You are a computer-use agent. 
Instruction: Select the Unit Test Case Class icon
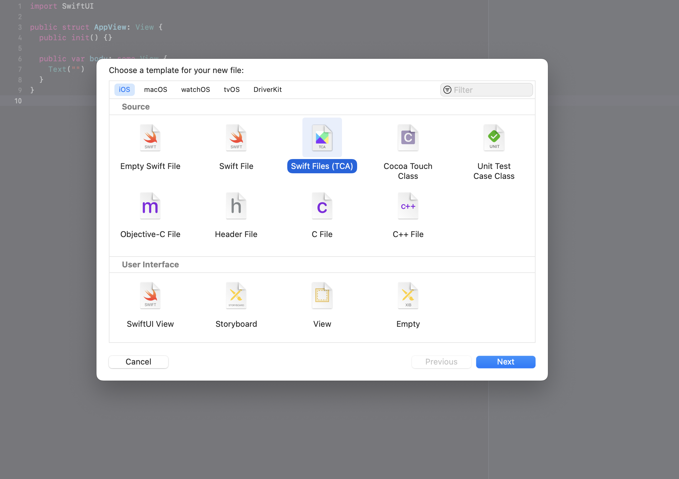click(494, 138)
